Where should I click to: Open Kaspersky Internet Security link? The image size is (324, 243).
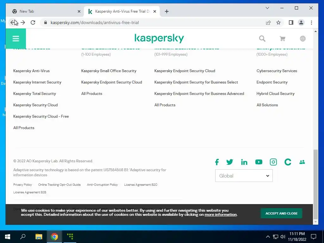click(37, 82)
